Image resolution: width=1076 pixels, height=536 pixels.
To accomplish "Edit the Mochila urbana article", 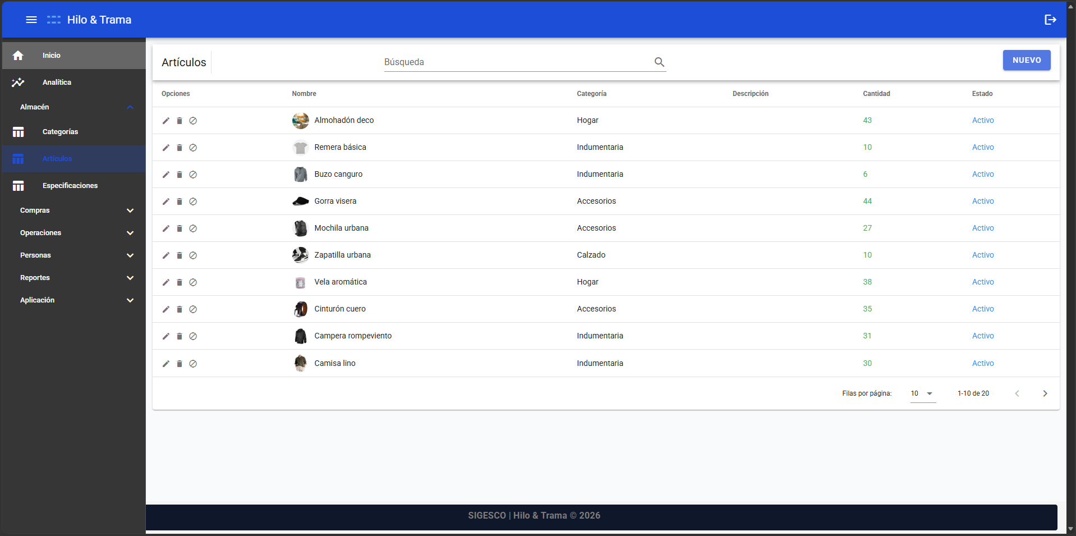I will (x=166, y=228).
